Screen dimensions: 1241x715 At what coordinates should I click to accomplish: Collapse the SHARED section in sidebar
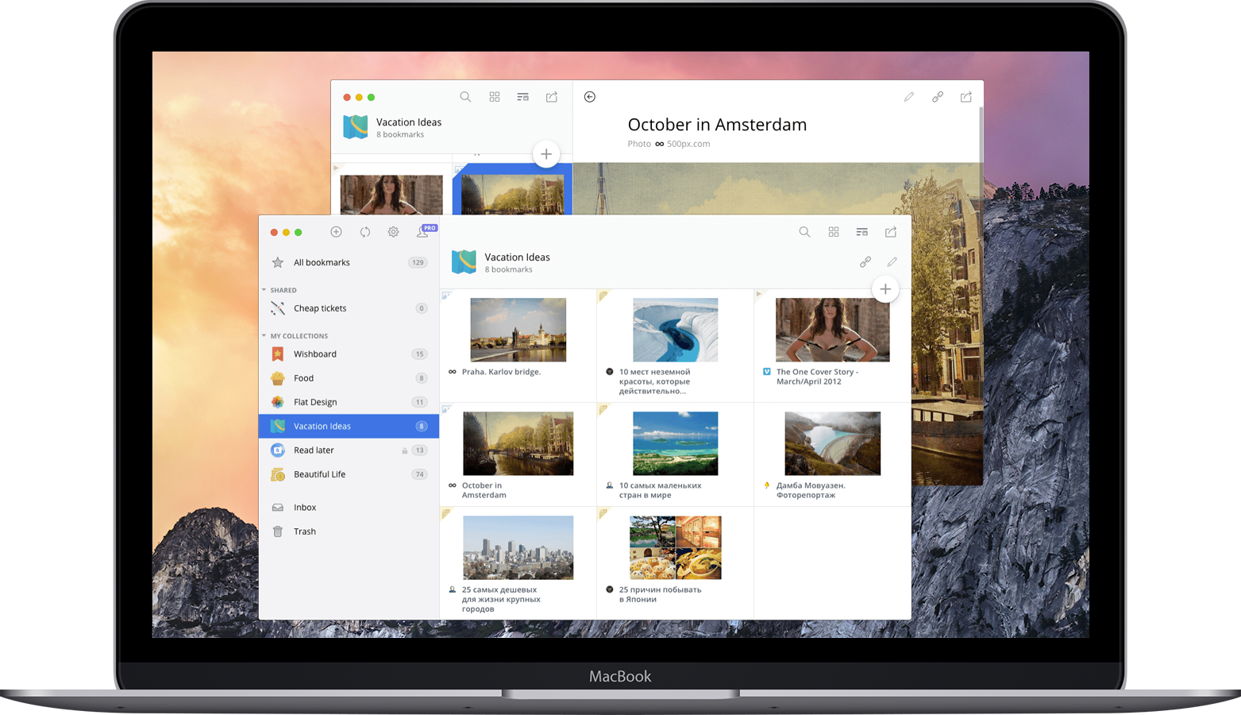point(264,290)
